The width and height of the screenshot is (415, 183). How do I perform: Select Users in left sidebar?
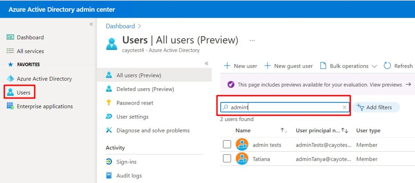coord(24,92)
